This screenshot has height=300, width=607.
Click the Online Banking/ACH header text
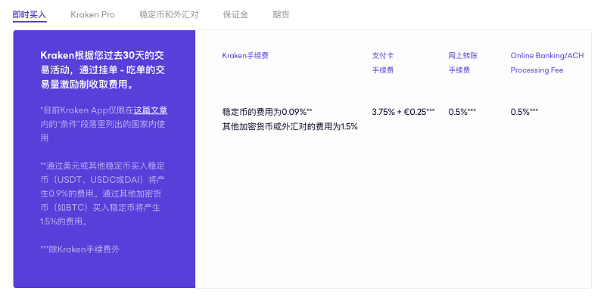pos(547,56)
